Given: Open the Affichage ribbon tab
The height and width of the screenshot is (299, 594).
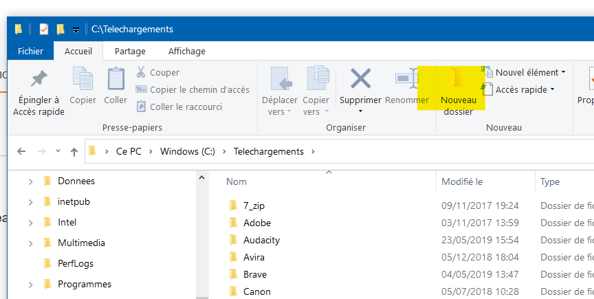Looking at the screenshot, I should point(186,51).
